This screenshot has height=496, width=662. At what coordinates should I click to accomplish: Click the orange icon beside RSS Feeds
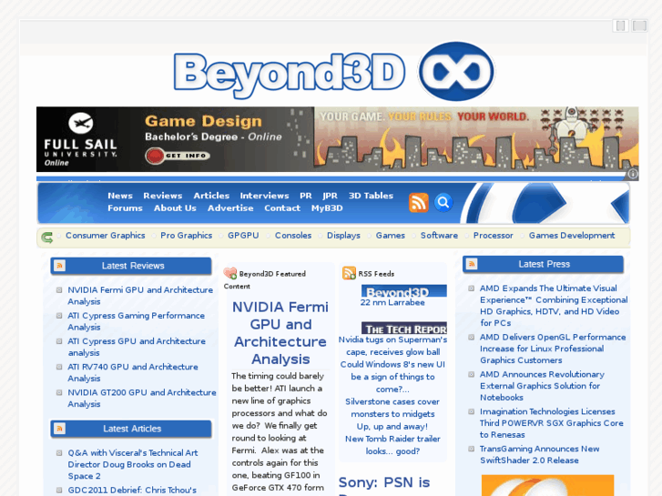click(x=349, y=273)
